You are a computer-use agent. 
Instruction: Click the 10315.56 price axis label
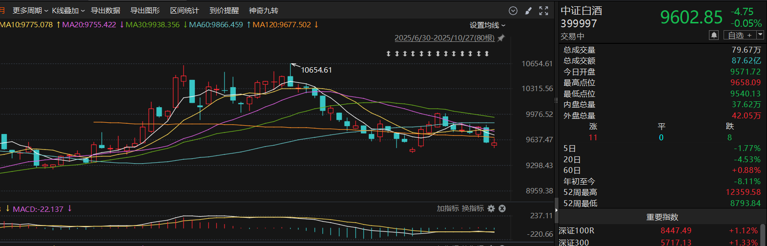[537, 89]
